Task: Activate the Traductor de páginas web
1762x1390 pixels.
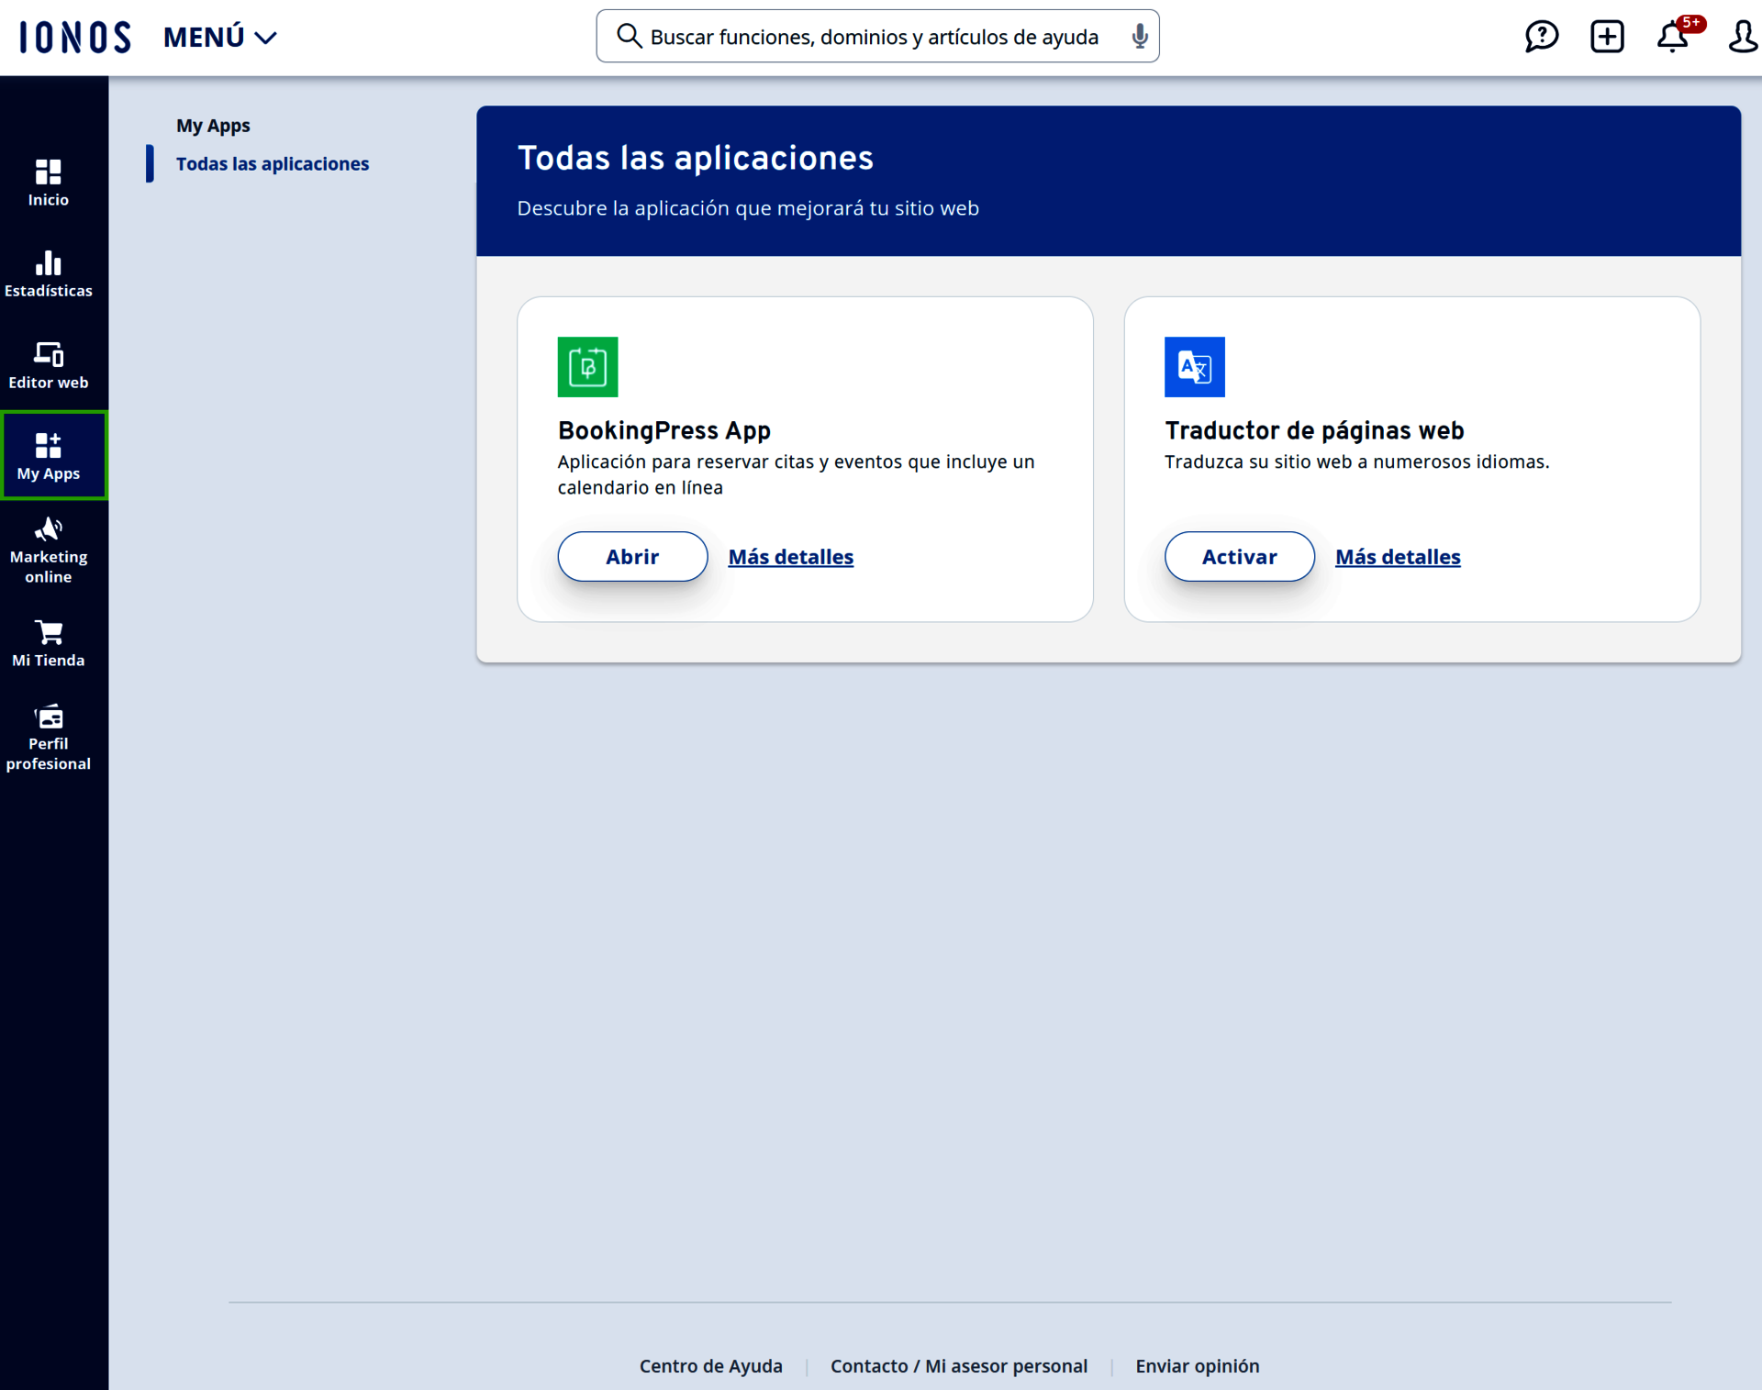Action: (x=1239, y=556)
